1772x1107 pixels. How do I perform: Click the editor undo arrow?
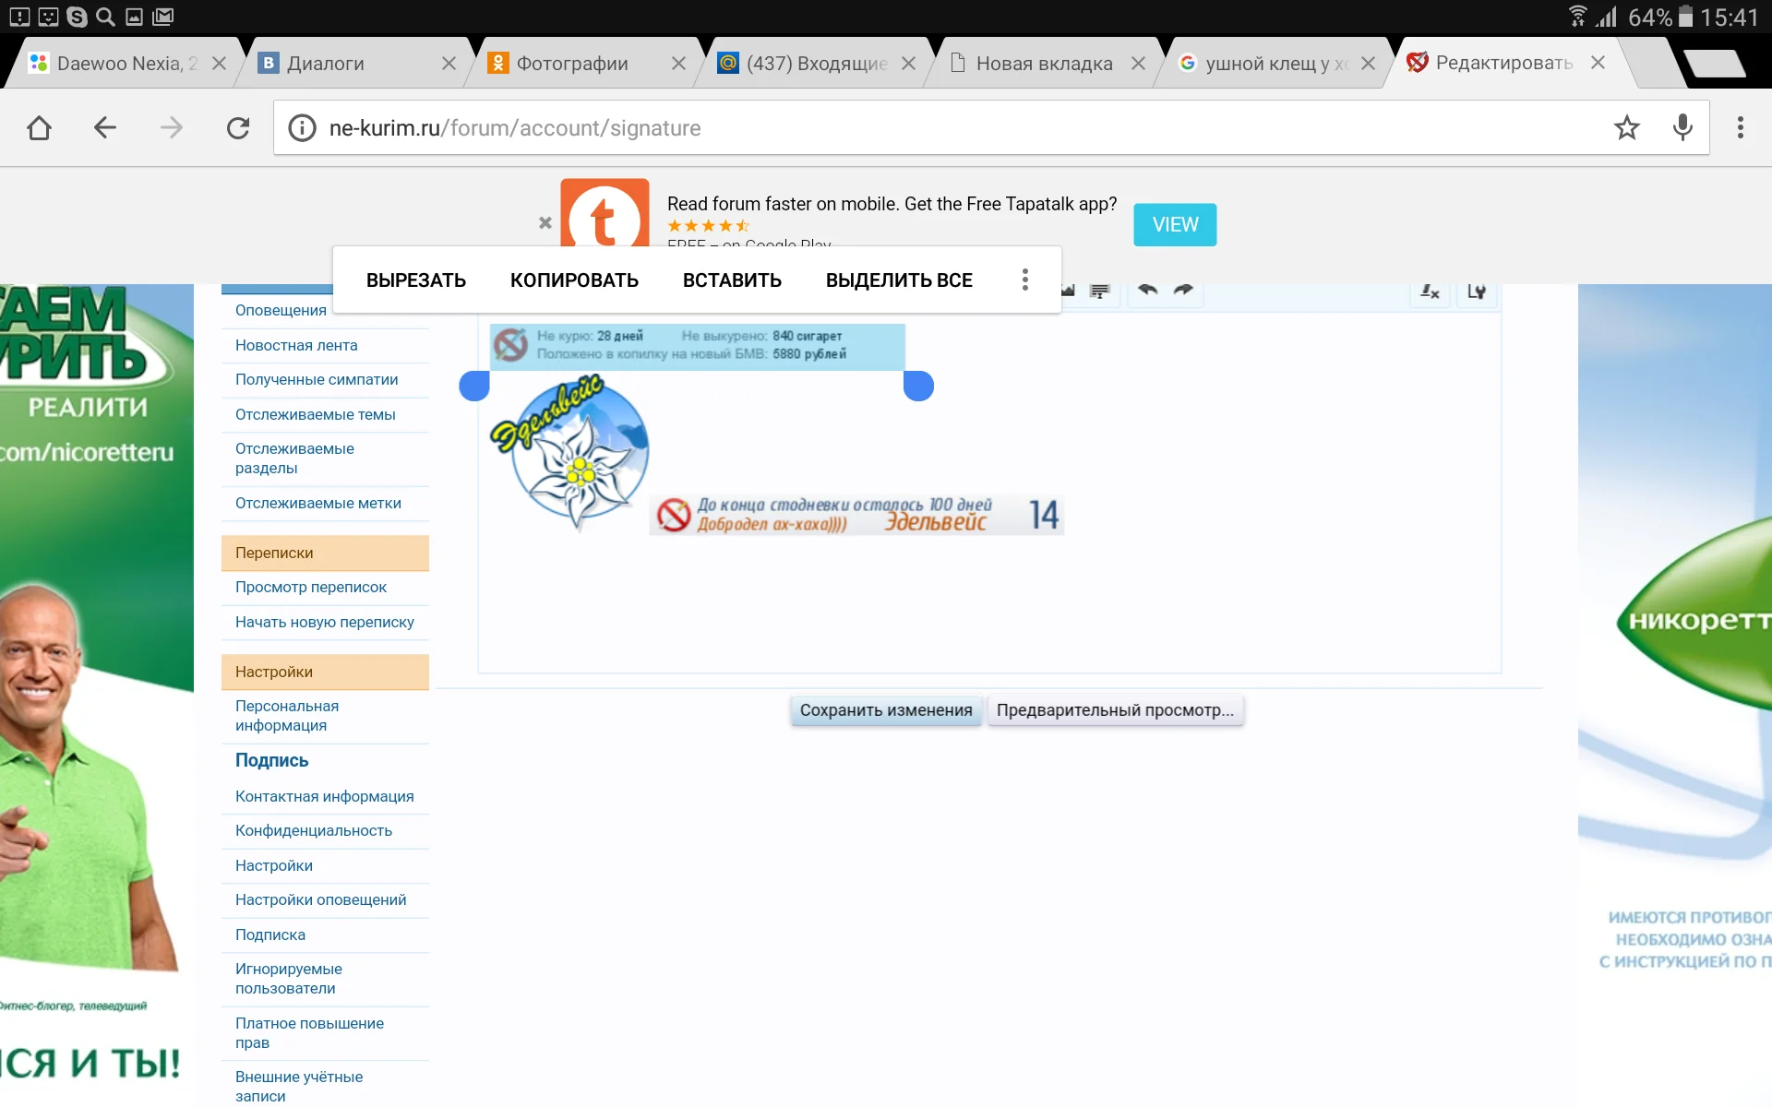1147,291
